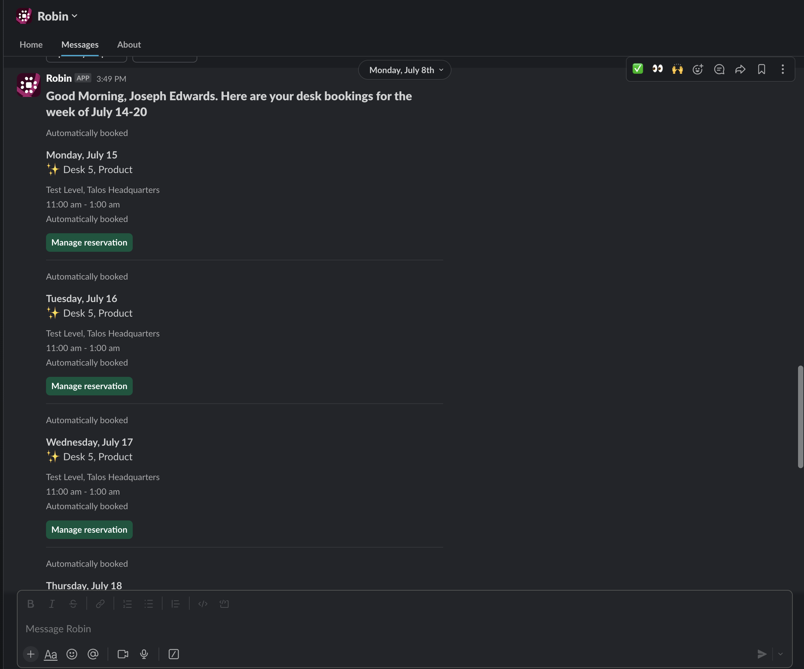Toggle strikethrough formatting in composer
804x669 pixels.
click(73, 603)
